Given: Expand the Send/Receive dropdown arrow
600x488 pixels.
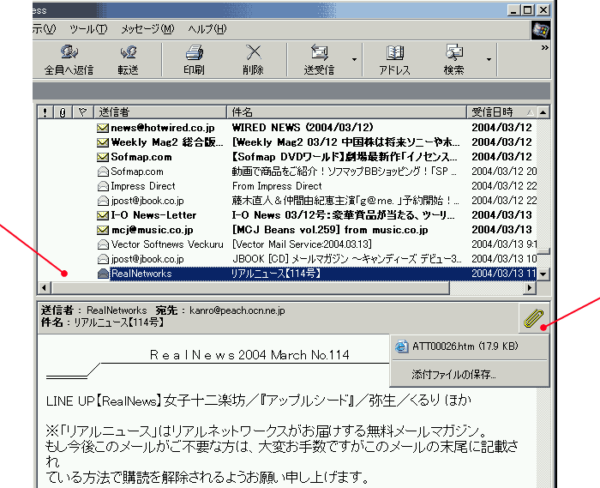Looking at the screenshot, I should click(x=353, y=60).
